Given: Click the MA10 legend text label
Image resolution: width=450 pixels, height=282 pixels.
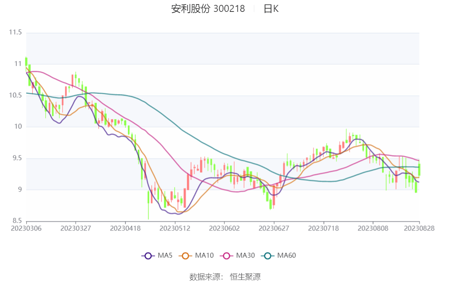Looking at the screenshot, I should (204, 255).
